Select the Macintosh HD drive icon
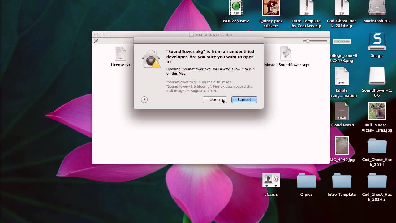This screenshot has width=396, height=223. tap(377, 8)
